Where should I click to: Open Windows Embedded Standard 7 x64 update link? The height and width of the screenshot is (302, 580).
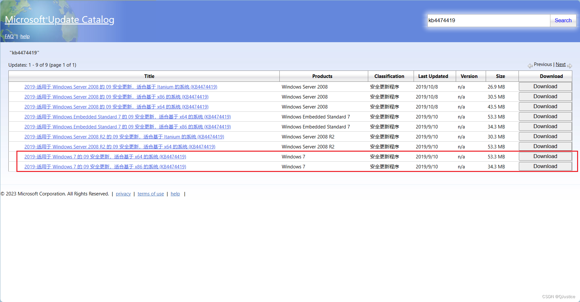(x=127, y=117)
